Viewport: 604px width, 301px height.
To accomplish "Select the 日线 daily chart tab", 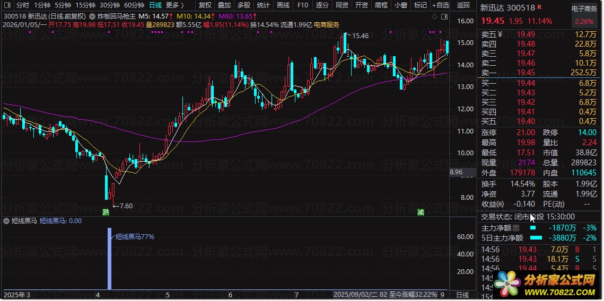I will [x=155, y=5].
